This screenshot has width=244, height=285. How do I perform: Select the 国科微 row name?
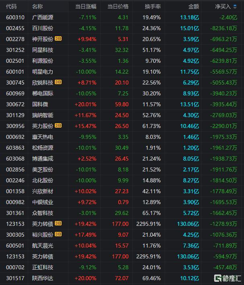click(40, 104)
